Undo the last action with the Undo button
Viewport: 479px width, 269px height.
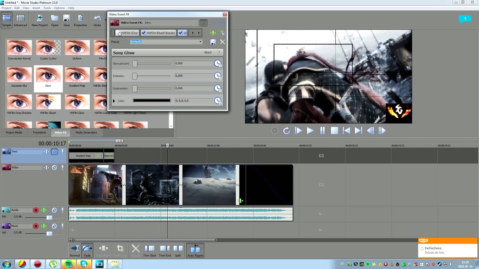pyautogui.click(x=97, y=21)
